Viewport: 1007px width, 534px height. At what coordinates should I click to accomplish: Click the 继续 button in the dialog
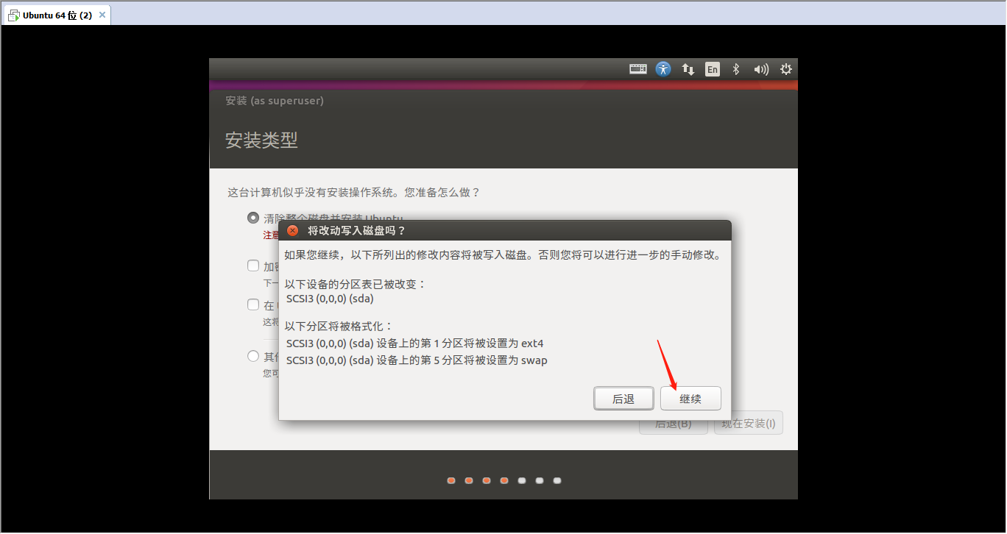coord(690,399)
